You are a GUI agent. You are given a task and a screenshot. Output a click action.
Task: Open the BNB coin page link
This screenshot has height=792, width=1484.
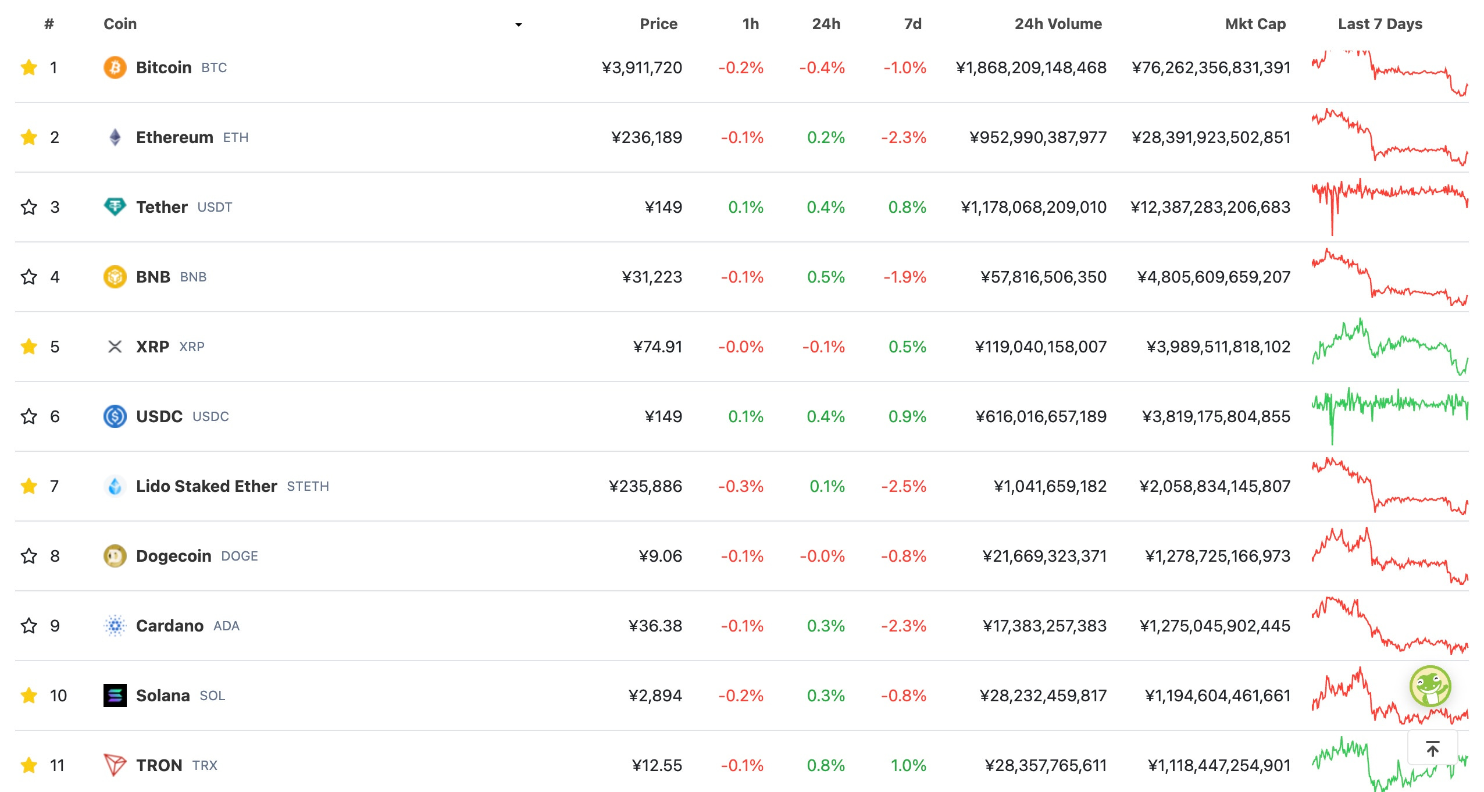(153, 277)
